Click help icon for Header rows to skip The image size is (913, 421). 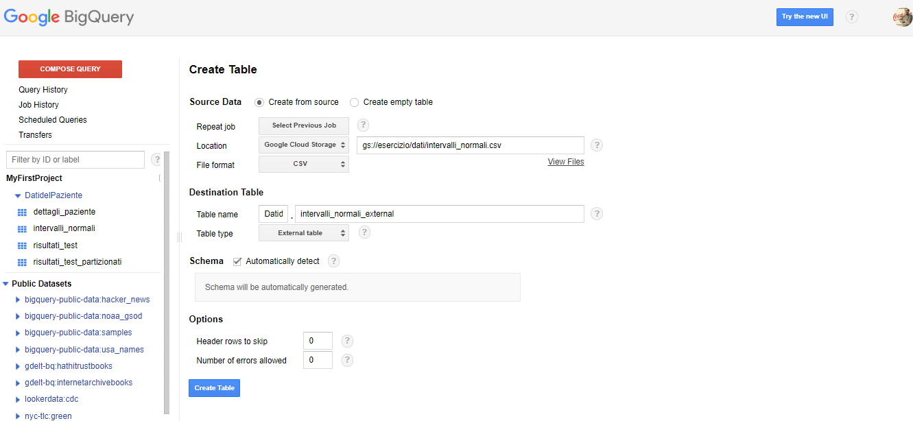pos(347,341)
